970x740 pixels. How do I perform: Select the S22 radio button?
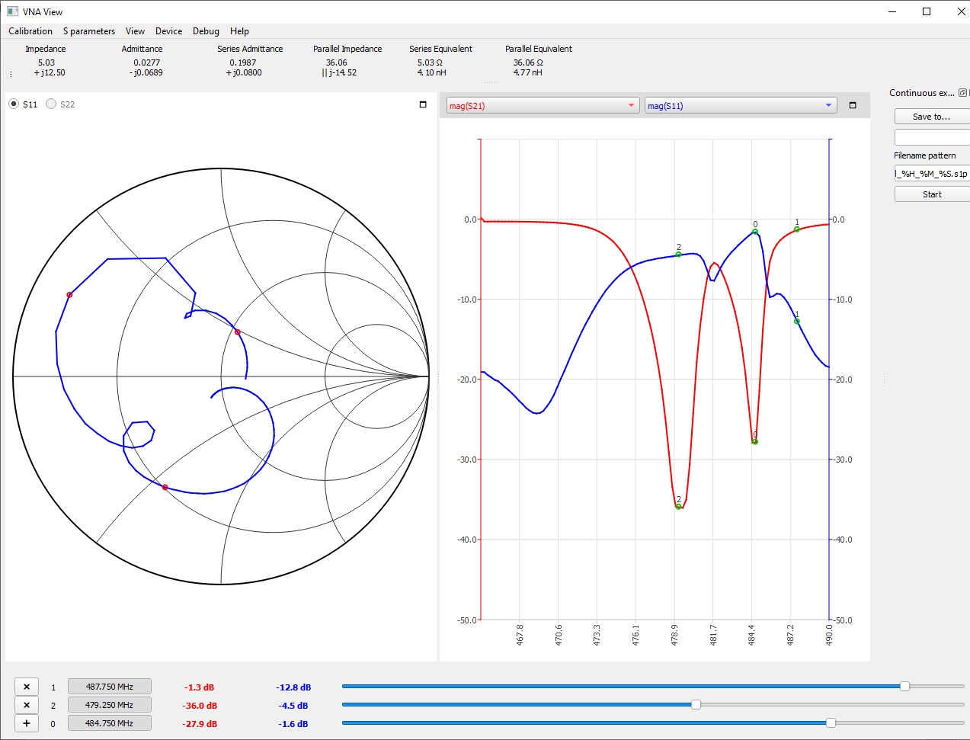coord(51,104)
